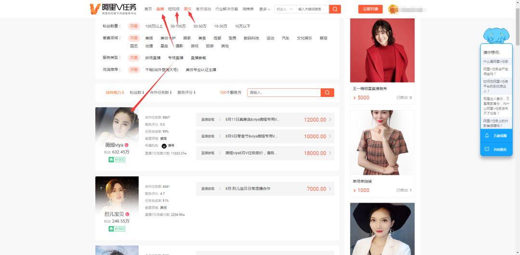This screenshot has height=255, width=520.
Task: Open the 18000.00 package via its arrow
Action: click(330, 153)
